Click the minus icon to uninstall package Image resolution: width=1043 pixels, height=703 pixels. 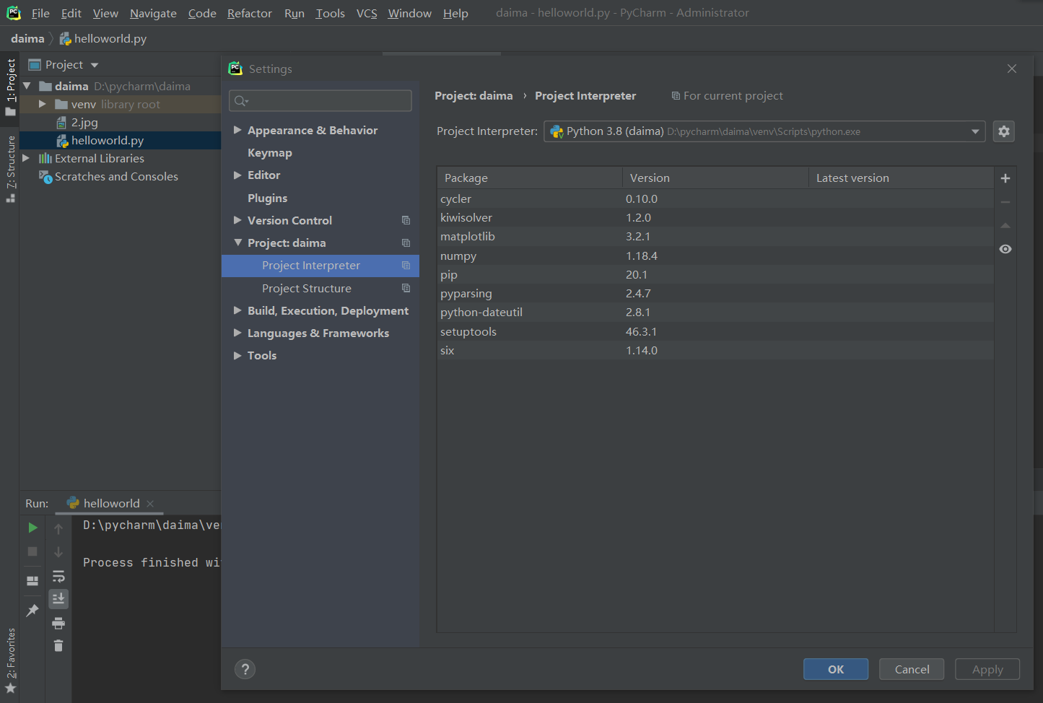tap(1005, 202)
